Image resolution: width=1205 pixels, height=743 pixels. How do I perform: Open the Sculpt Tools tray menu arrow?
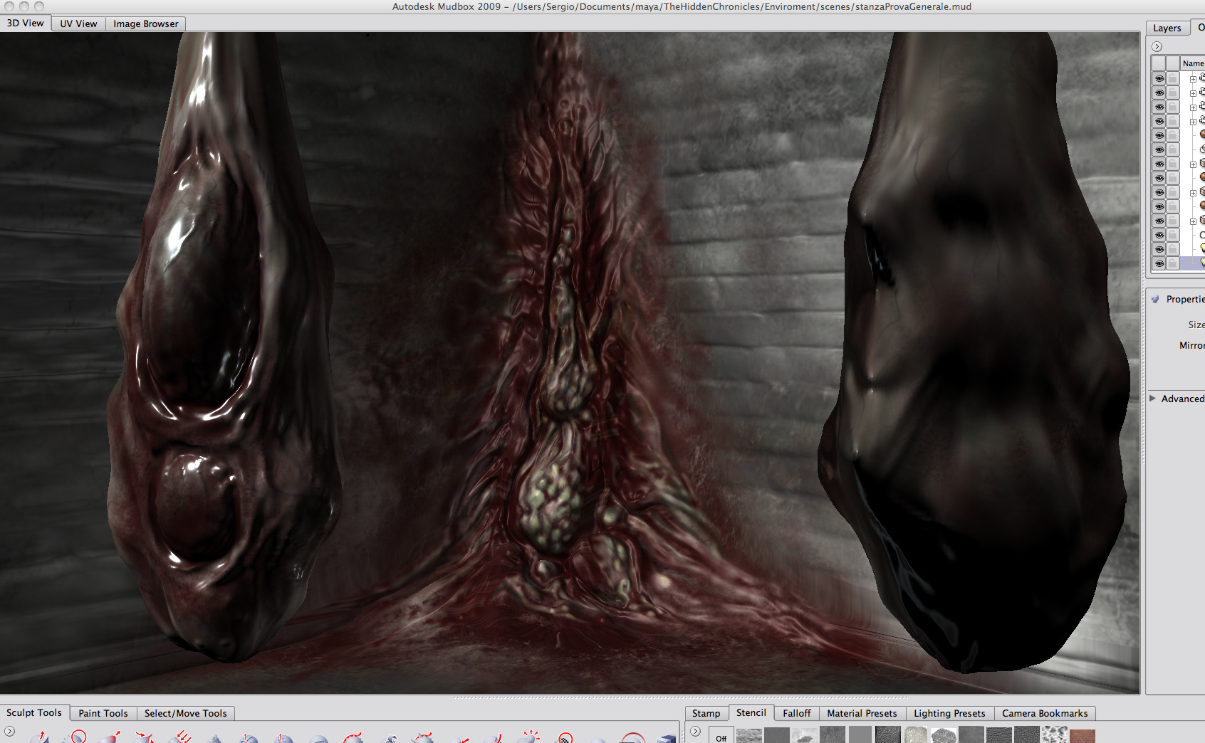click(9, 731)
